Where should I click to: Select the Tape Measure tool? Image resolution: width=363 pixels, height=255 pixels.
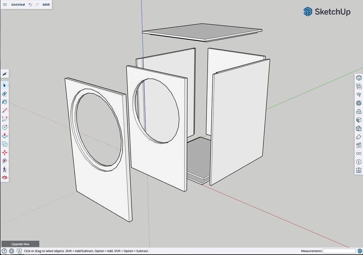coord(5,161)
